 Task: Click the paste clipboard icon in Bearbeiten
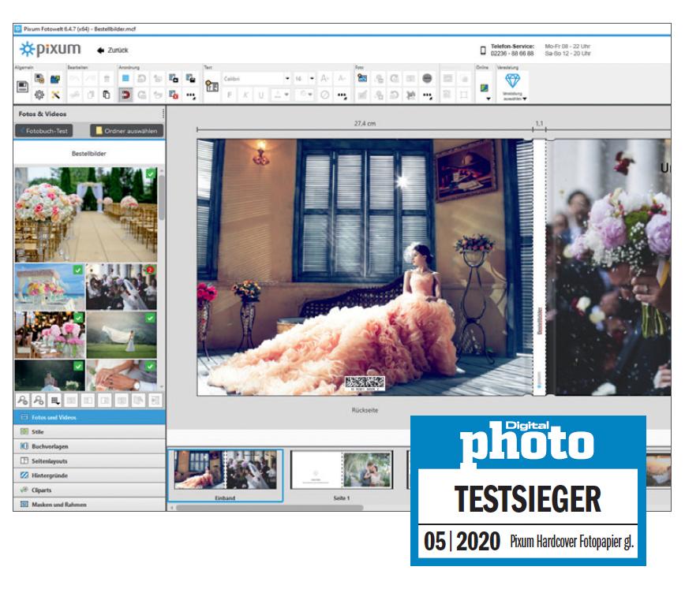pyautogui.click(x=107, y=95)
